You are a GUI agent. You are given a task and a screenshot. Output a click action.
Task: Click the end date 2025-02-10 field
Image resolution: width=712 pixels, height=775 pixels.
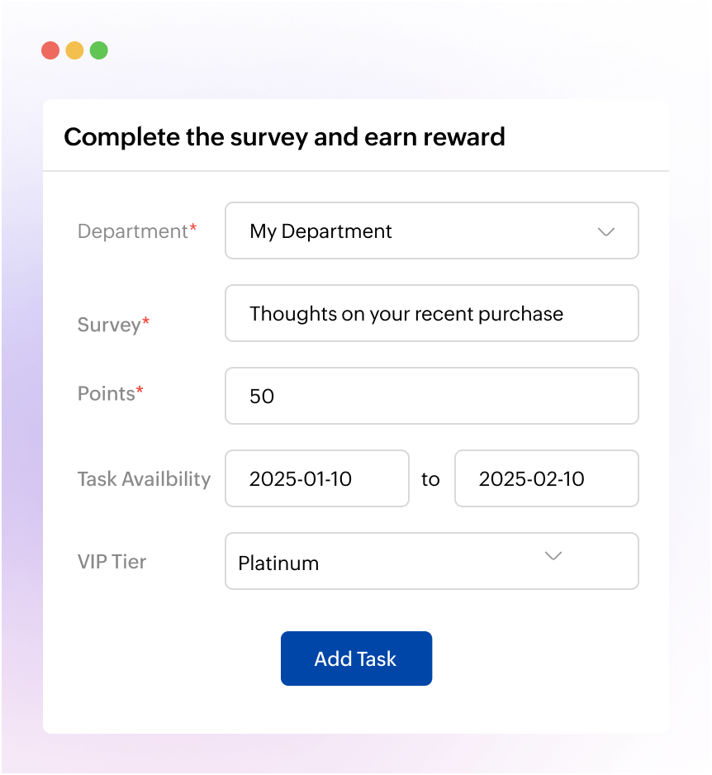pos(546,478)
